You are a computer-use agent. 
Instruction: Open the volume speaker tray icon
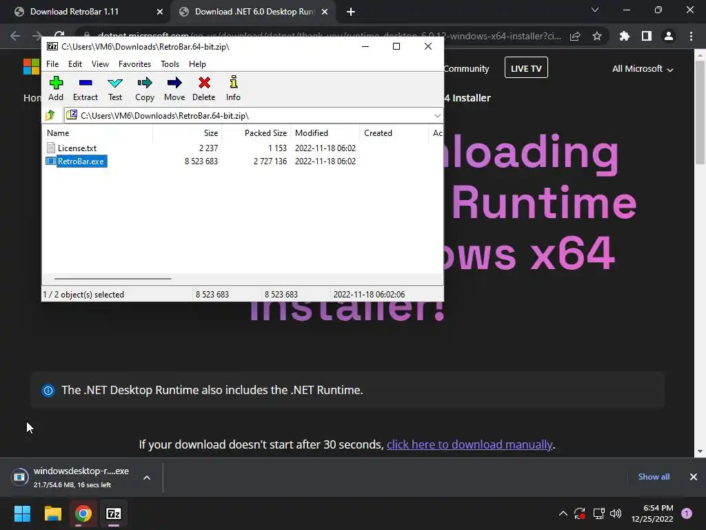(616, 513)
